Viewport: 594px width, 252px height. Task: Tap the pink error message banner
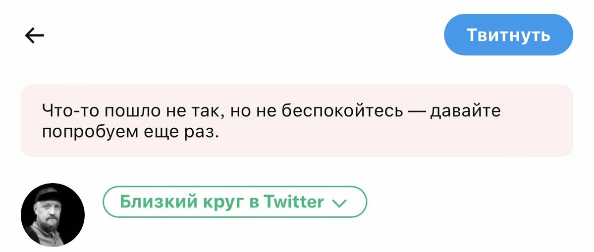(x=296, y=121)
